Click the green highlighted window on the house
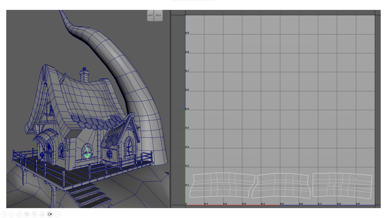The image size is (387, 218). click(x=87, y=153)
